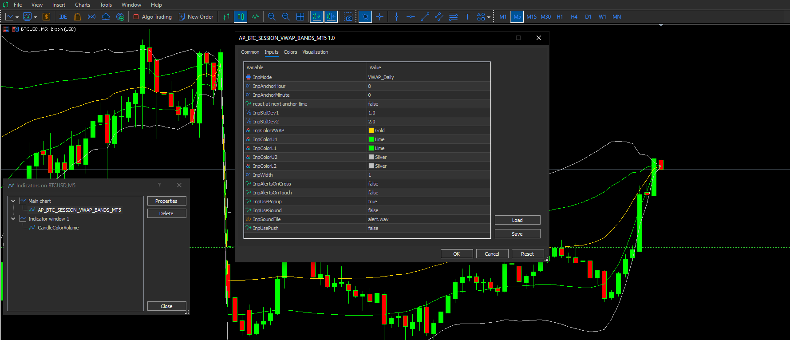Click the zoom in magnifier icon
This screenshot has width=790, height=340.
(272, 17)
